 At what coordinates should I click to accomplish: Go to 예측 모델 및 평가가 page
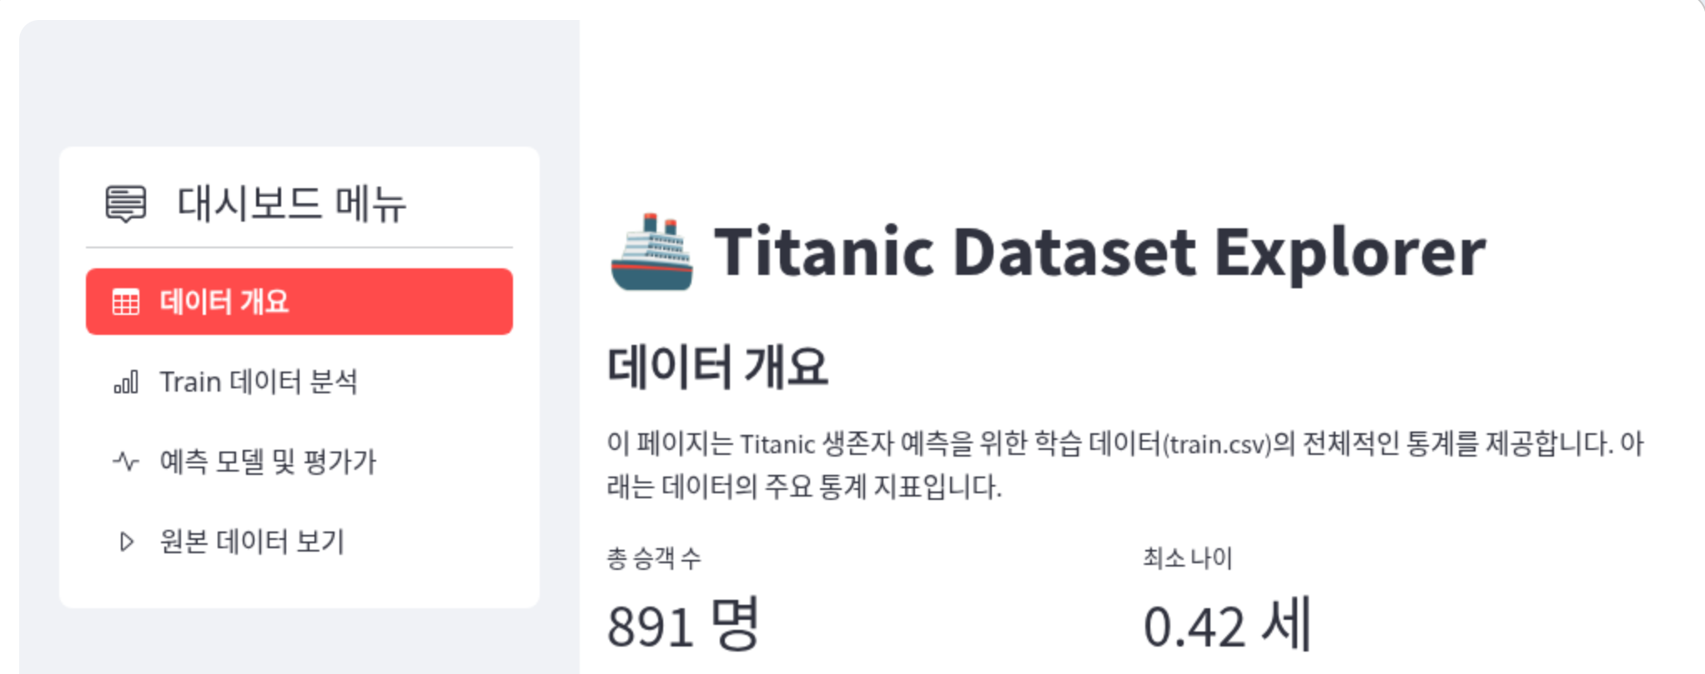tap(268, 462)
